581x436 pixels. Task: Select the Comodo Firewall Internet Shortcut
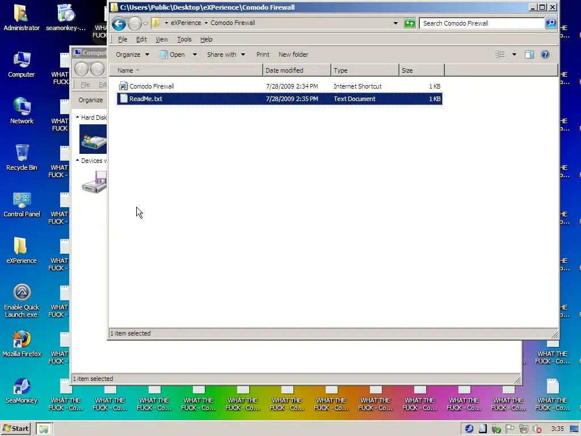pos(280,86)
